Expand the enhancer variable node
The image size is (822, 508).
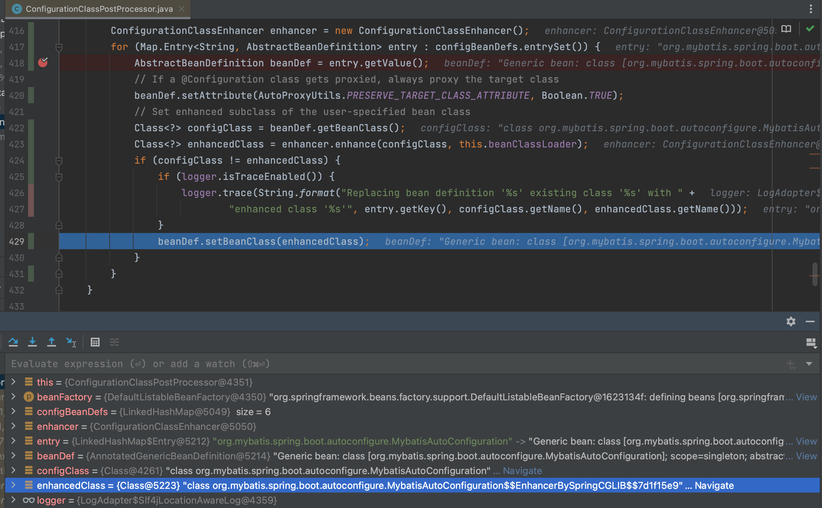tap(14, 426)
